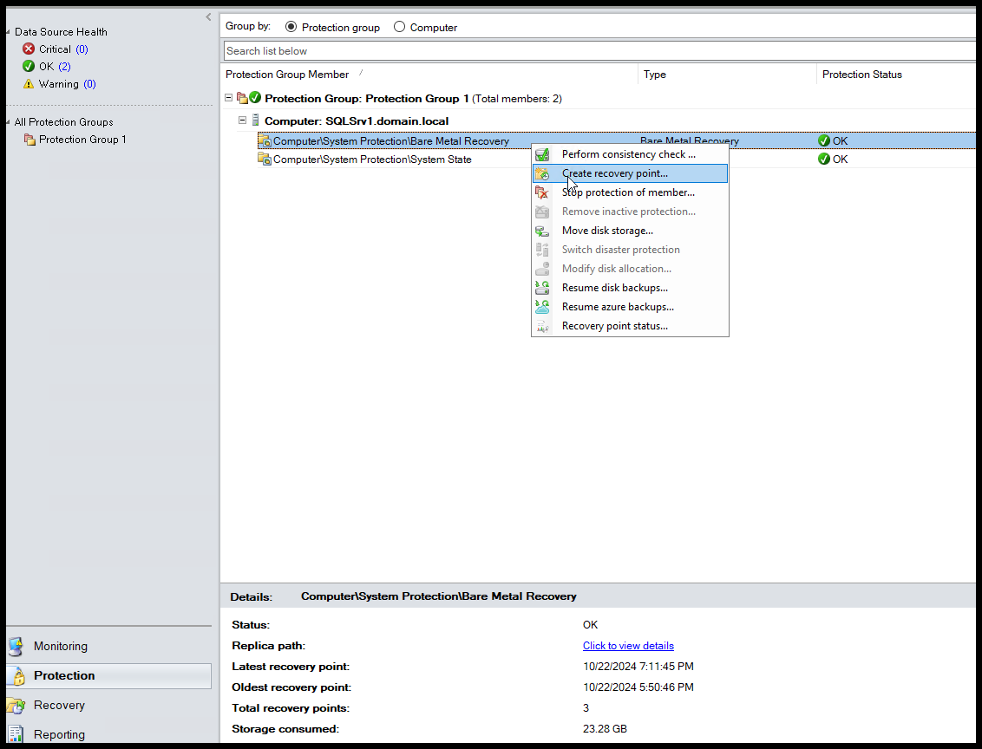Choose Stop protection of member
This screenshot has width=982, height=749.
[x=630, y=192]
